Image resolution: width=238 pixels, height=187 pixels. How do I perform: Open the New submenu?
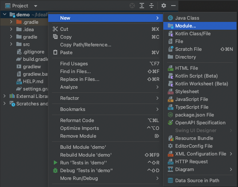[106, 18]
